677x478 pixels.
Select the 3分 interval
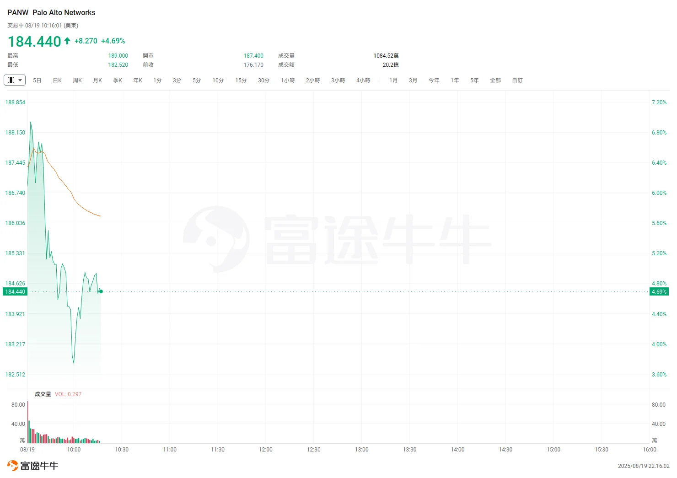pos(177,81)
